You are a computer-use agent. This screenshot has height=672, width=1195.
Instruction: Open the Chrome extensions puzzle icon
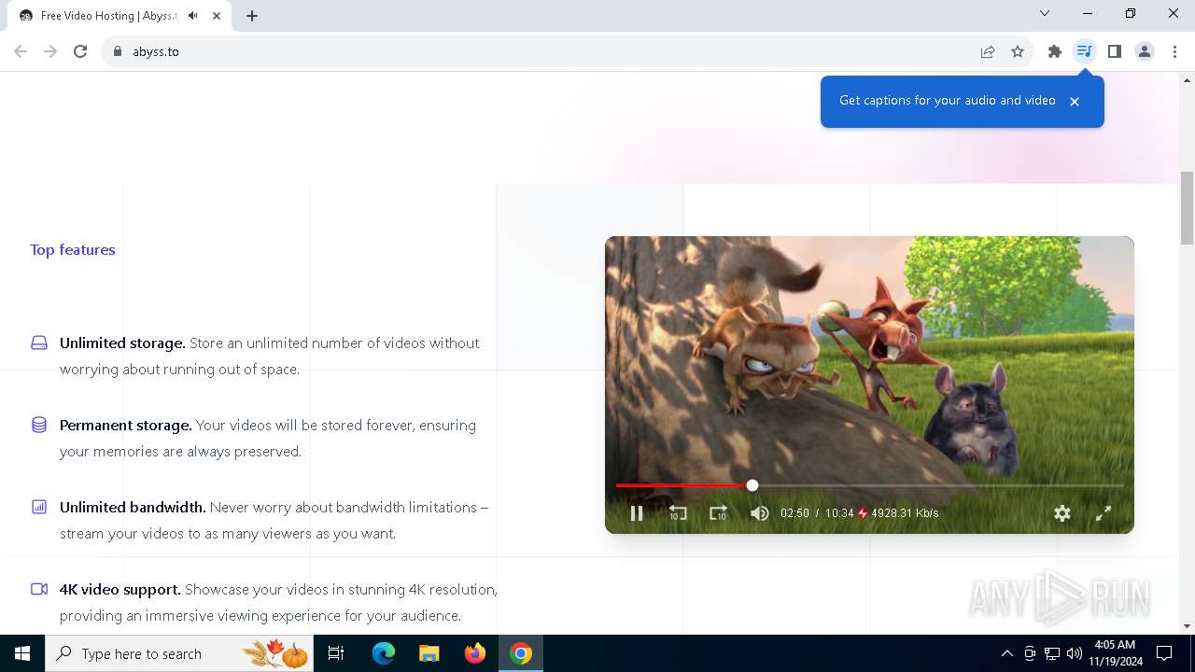click(x=1055, y=51)
